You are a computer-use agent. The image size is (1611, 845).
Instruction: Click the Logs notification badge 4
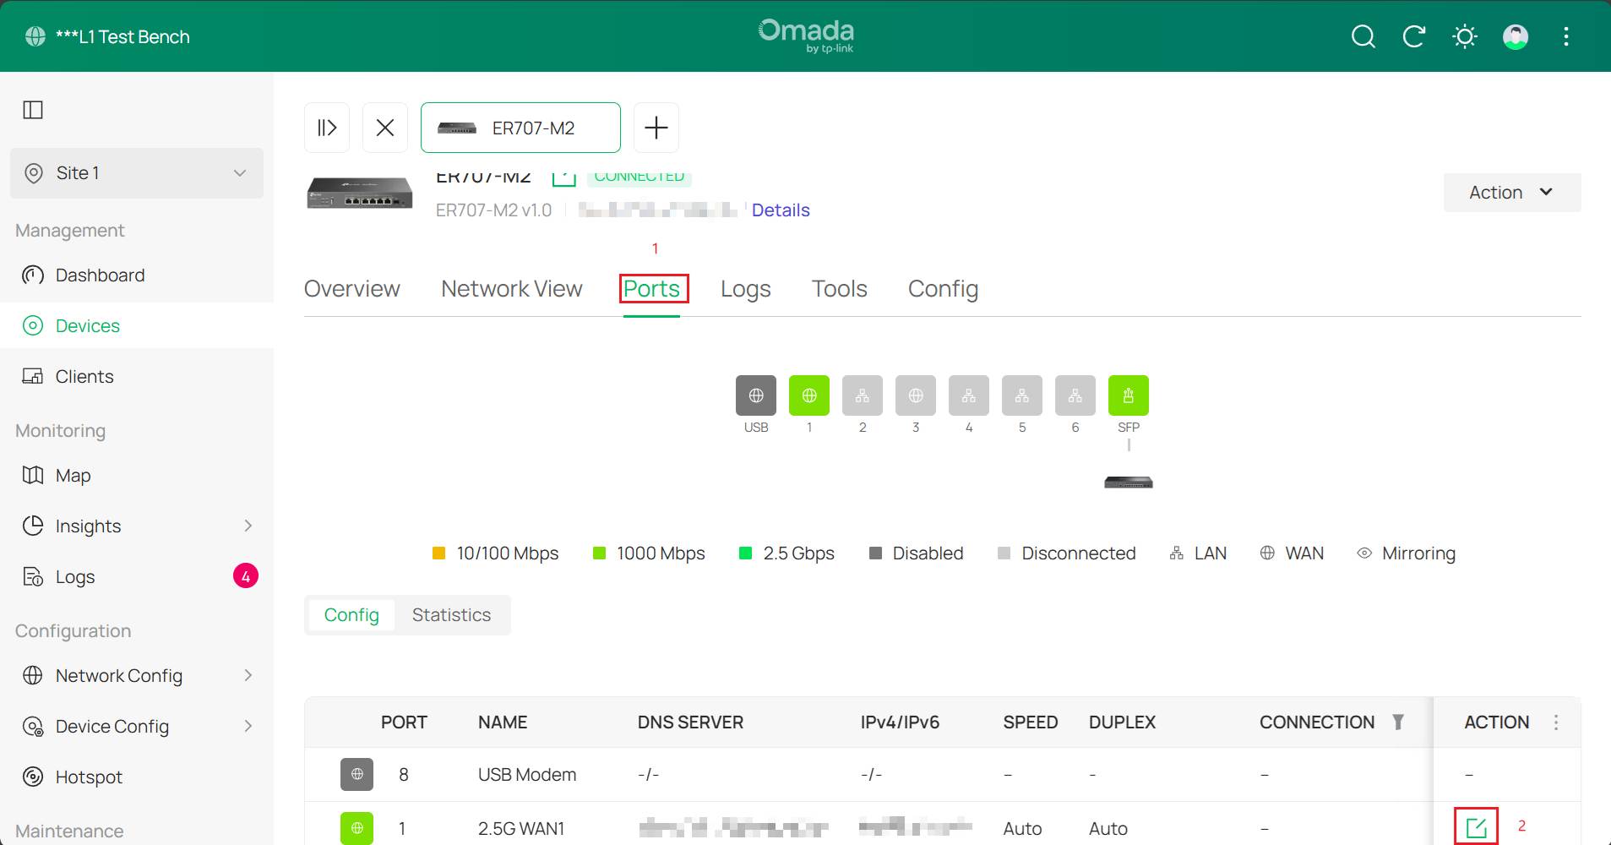(246, 576)
